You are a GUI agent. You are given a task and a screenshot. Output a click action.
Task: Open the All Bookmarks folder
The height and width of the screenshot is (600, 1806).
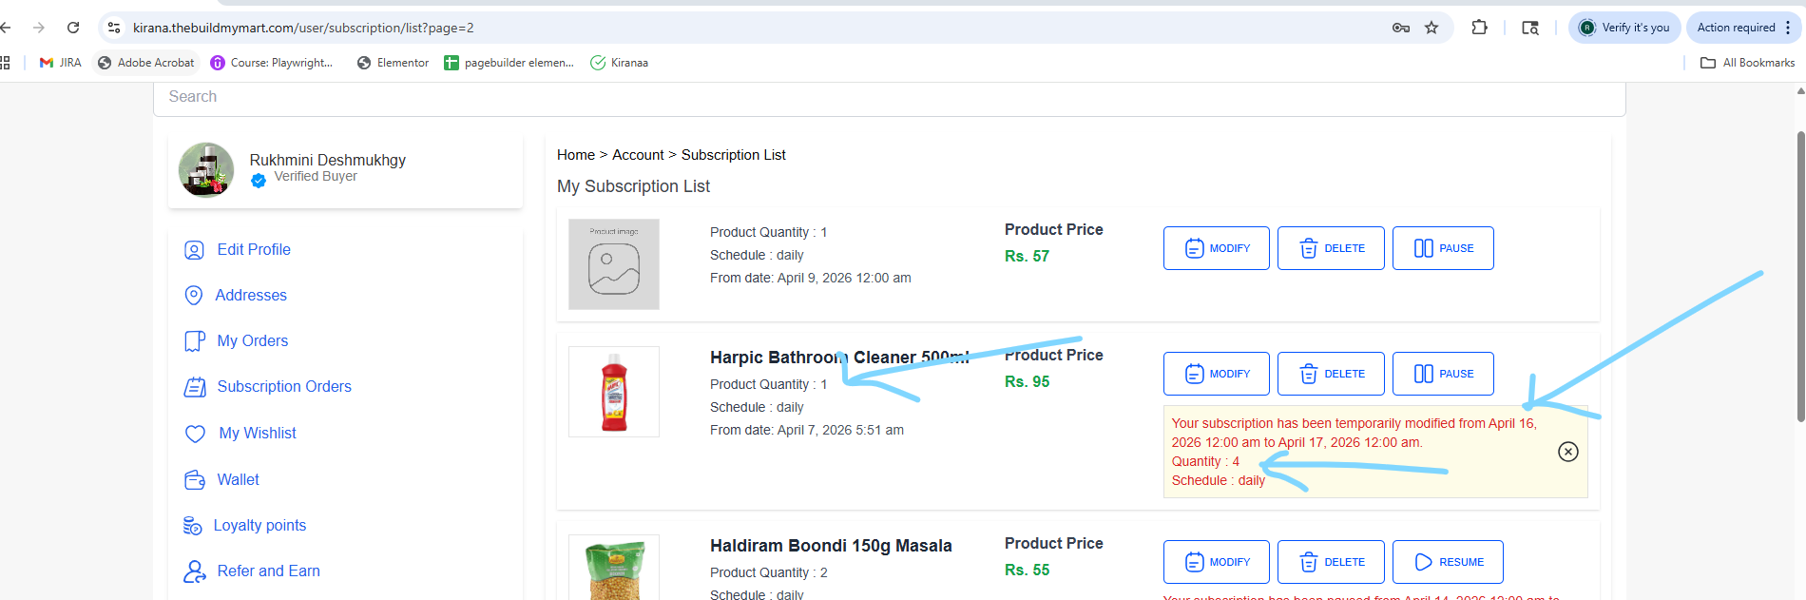point(1747,63)
